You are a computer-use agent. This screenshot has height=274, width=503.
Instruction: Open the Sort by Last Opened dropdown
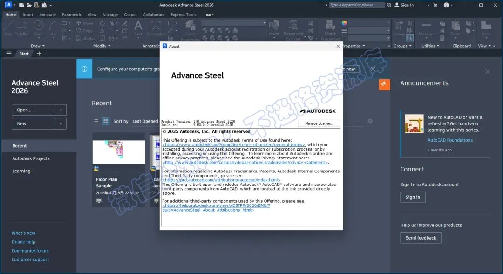(145, 121)
